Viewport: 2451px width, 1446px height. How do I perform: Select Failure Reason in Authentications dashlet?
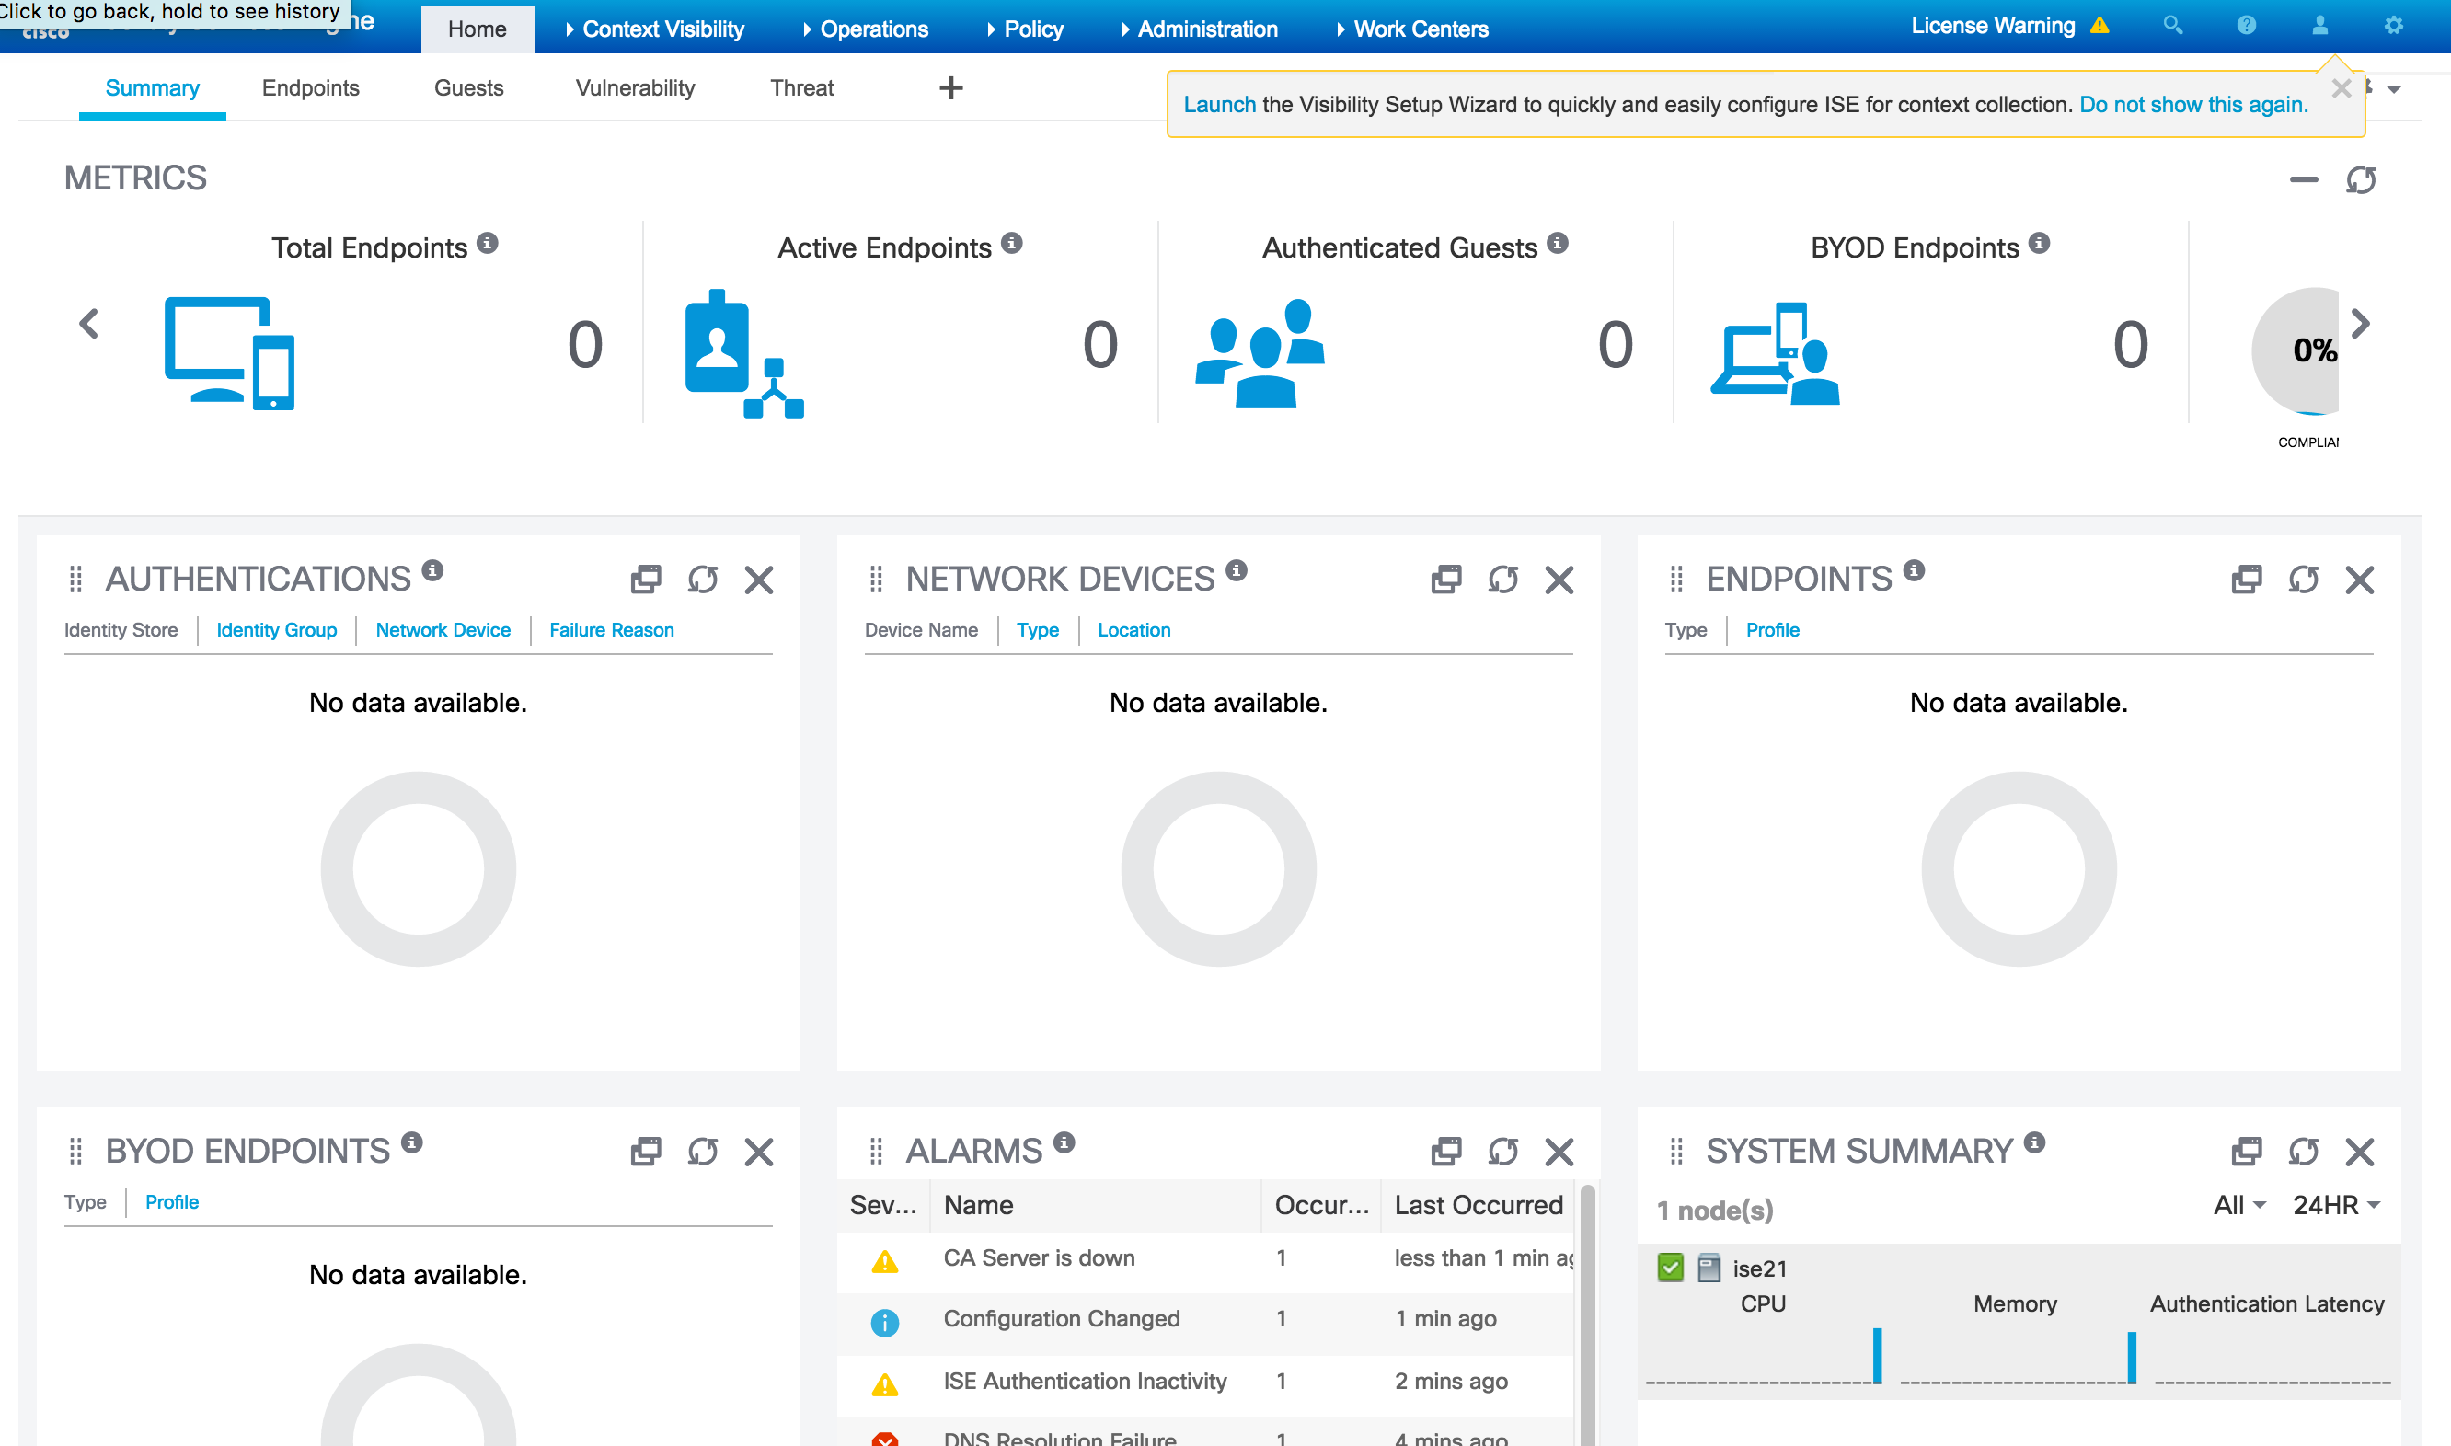pyautogui.click(x=611, y=630)
